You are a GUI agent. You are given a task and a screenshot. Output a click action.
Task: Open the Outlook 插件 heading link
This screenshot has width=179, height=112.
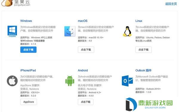click(143, 70)
